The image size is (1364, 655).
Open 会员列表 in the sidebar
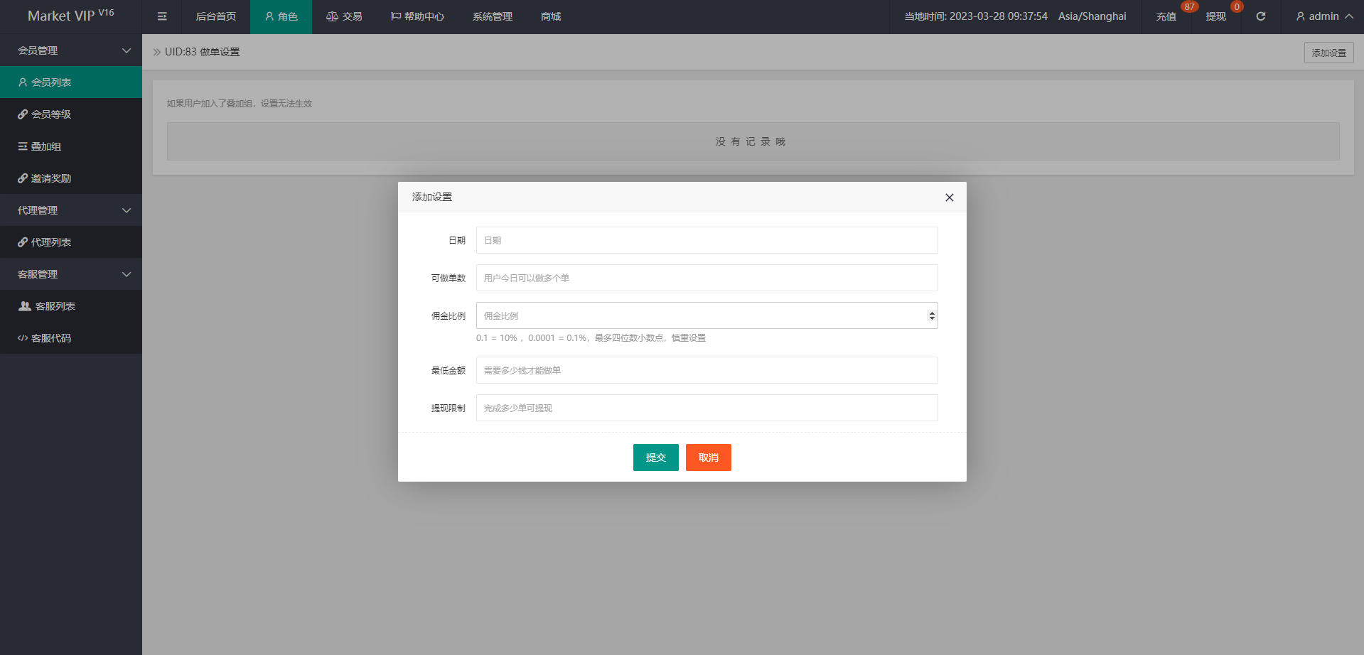pos(51,82)
